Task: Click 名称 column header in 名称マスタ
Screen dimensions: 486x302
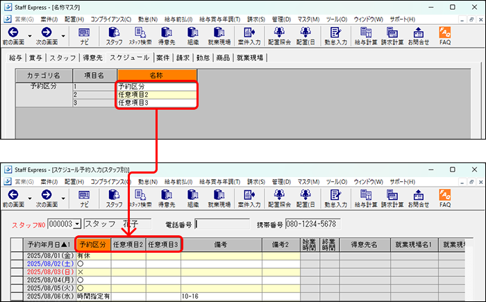Action: (x=157, y=76)
